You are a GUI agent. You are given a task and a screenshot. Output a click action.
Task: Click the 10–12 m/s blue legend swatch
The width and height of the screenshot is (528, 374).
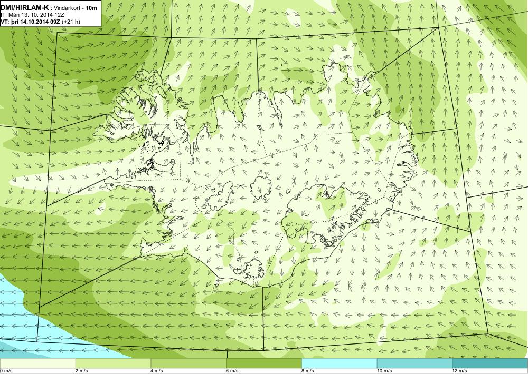[415, 363]
